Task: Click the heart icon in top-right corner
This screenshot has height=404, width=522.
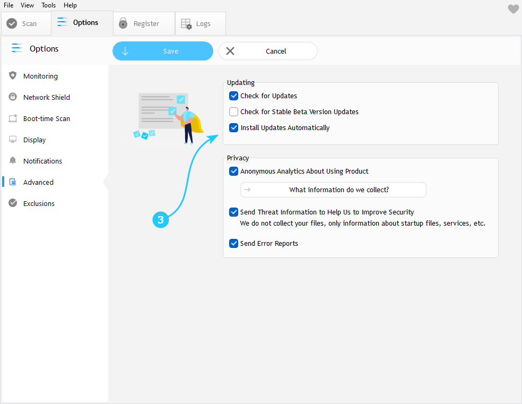Action: (513, 9)
